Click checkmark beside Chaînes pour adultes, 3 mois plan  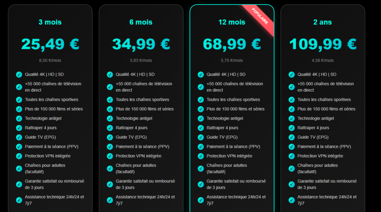(19, 168)
